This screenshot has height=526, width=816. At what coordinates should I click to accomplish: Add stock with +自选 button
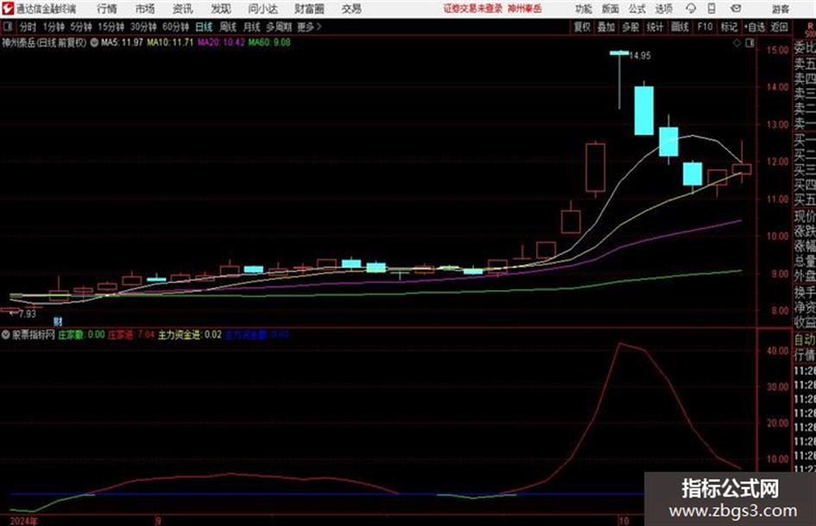[755, 27]
